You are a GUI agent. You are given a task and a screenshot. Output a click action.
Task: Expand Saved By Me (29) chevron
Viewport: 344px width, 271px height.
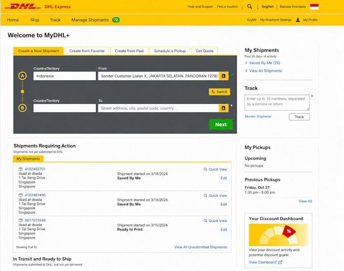click(x=246, y=63)
